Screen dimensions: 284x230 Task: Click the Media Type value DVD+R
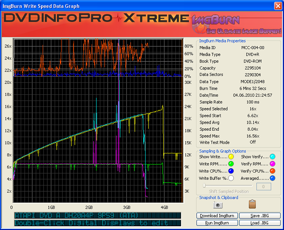tap(253, 54)
